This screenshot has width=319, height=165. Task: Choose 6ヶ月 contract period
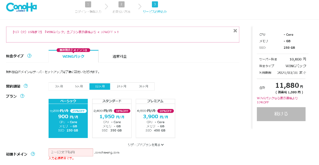79,86
